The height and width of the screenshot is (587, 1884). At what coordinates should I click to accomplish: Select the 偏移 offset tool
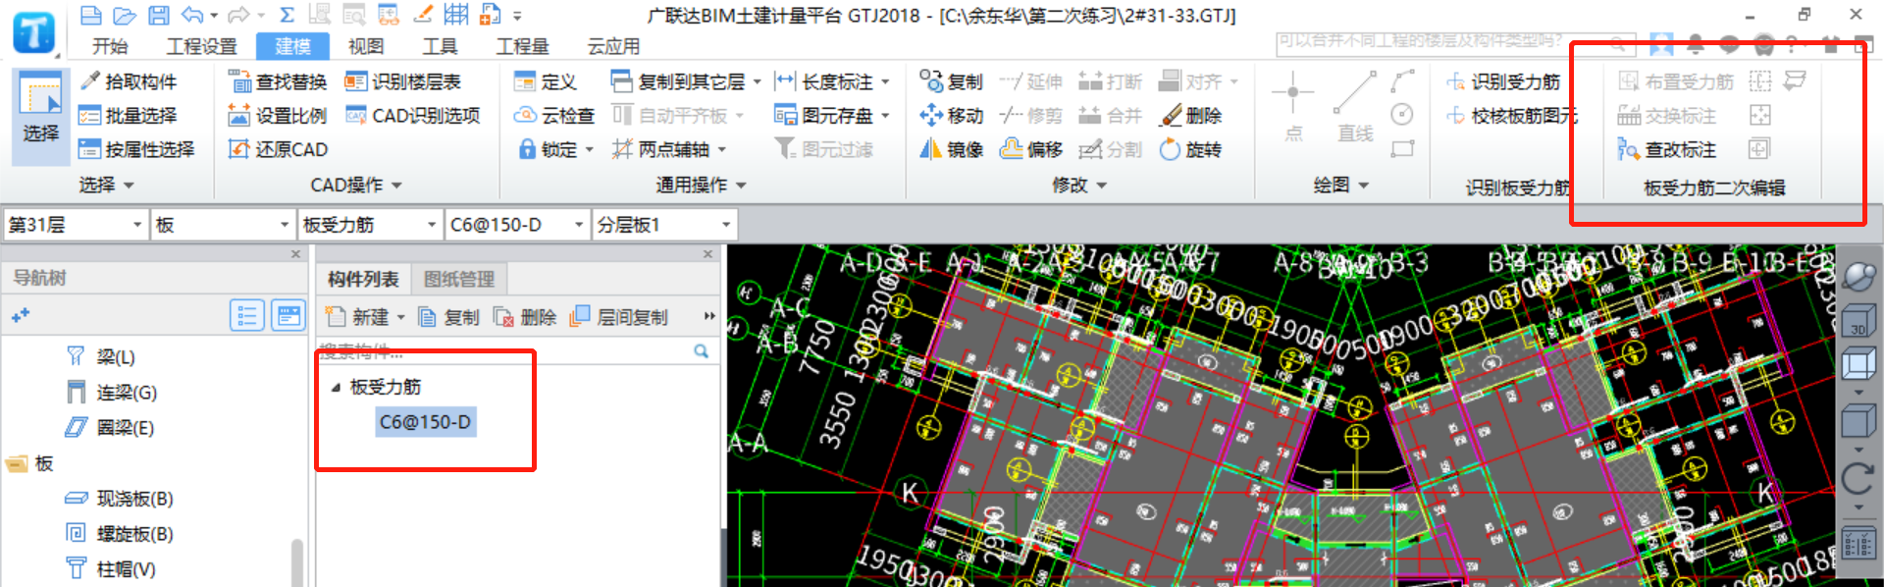(1031, 149)
